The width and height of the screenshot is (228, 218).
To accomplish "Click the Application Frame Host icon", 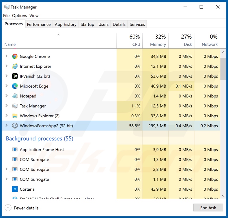I will pos(15,150).
